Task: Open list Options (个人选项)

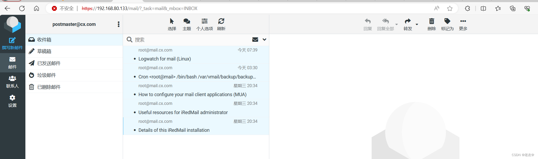Action: 204,24
